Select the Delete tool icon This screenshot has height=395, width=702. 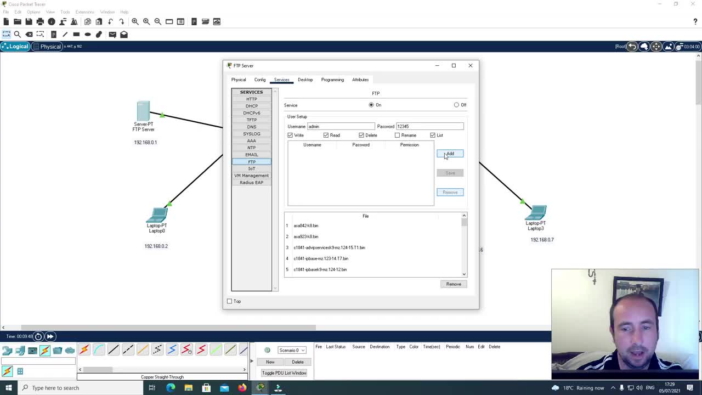(x=29, y=34)
